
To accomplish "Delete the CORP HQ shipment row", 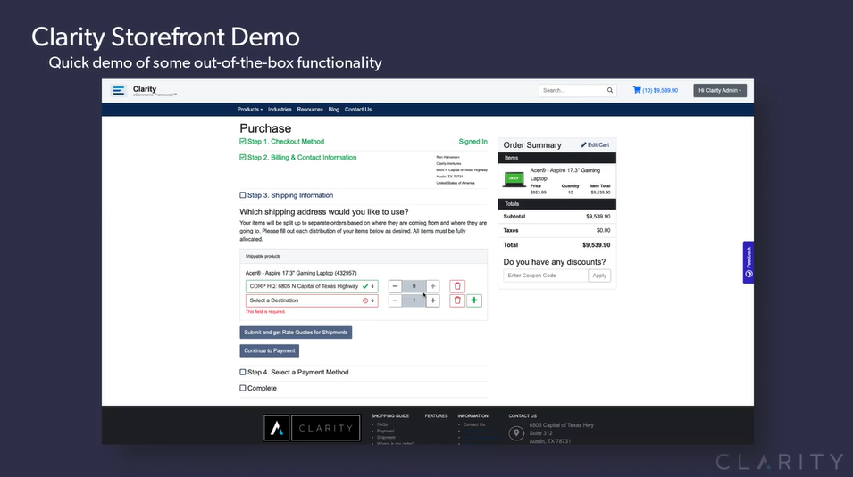I will click(x=457, y=286).
